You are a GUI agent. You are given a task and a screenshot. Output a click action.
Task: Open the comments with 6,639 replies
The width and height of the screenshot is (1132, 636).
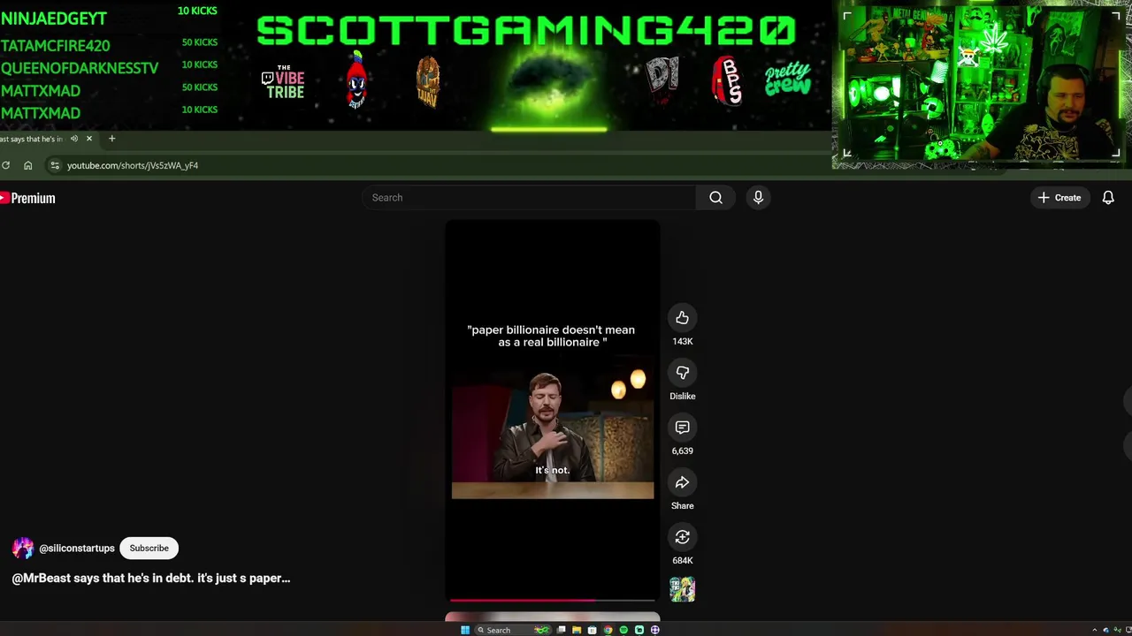[x=682, y=428]
